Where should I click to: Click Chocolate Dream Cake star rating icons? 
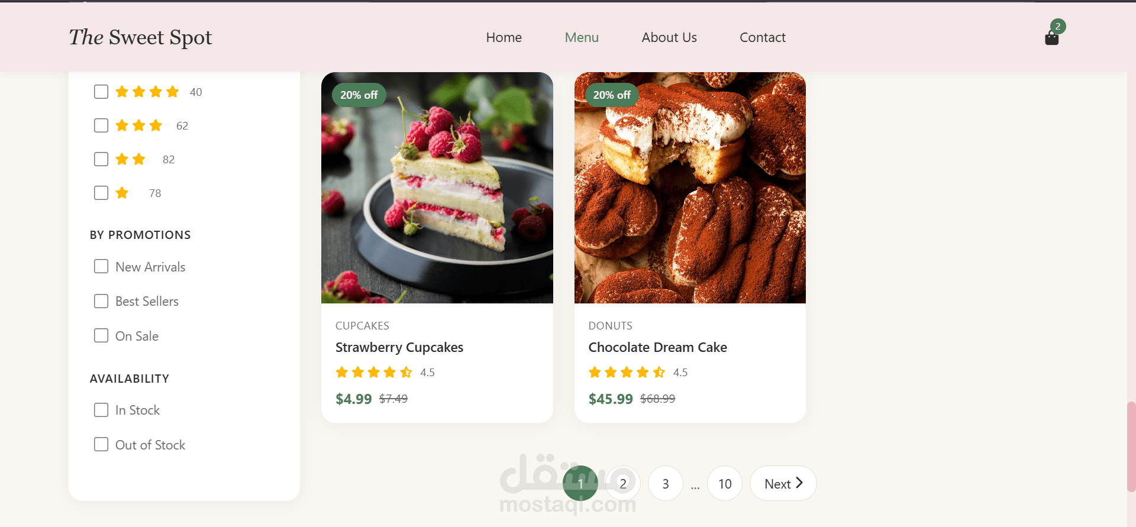627,372
